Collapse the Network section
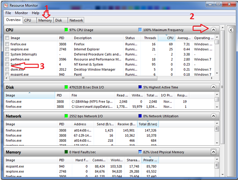 [213, 116]
